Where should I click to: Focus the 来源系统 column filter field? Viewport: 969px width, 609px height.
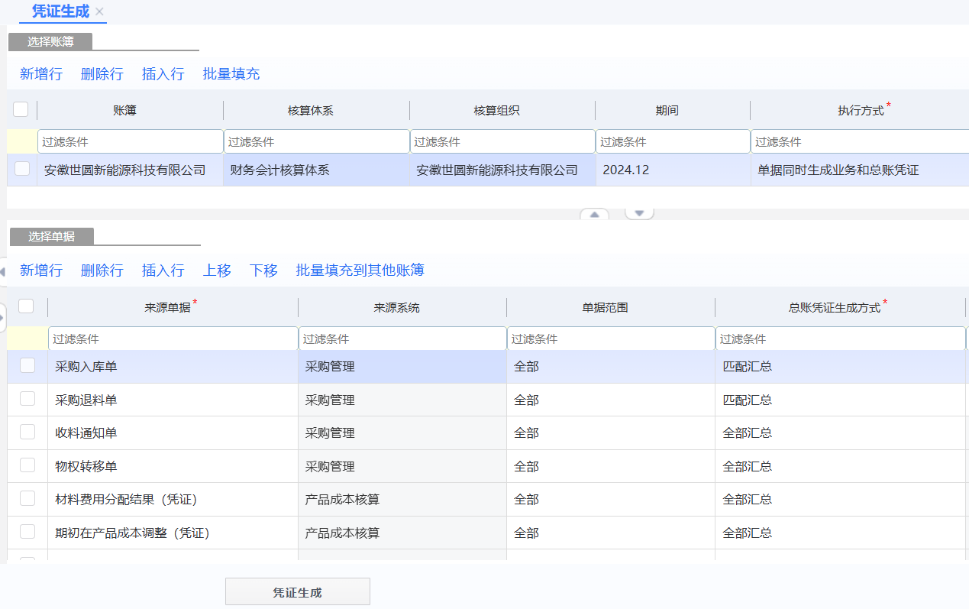402,339
